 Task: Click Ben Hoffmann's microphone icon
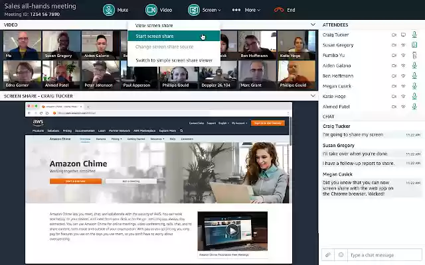click(414, 76)
